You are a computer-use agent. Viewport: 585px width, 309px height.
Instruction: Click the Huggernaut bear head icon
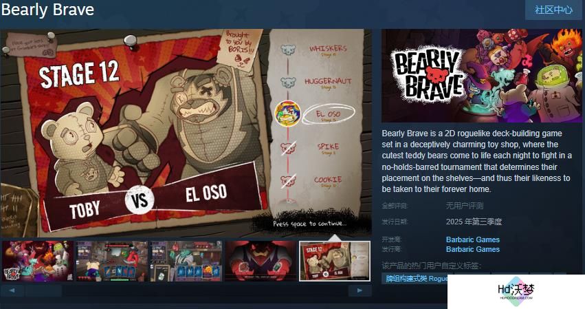(287, 83)
